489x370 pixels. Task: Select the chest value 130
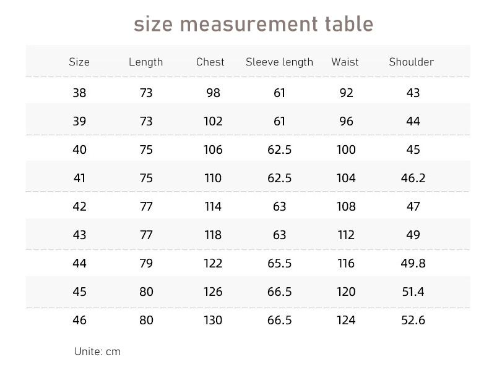pyautogui.click(x=213, y=320)
